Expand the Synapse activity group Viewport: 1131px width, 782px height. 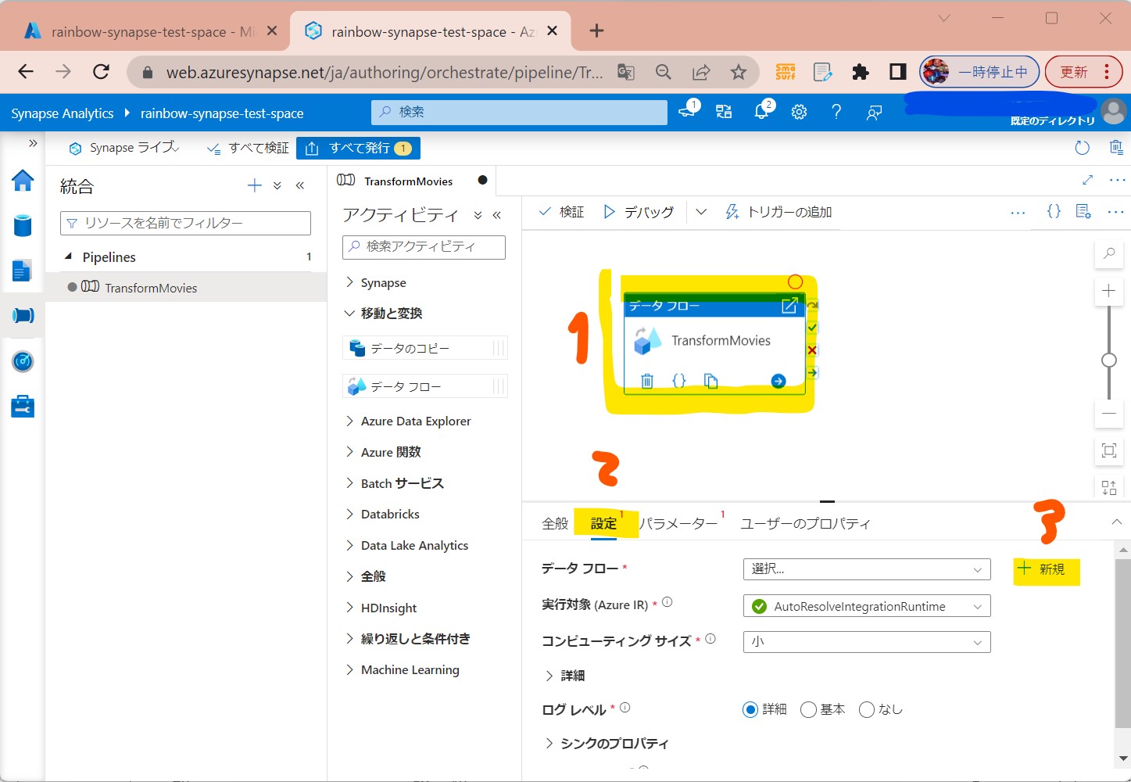349,282
